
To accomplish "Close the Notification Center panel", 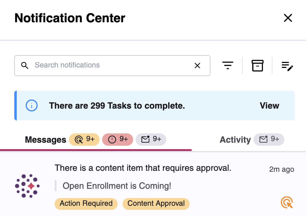I will coord(288,18).
